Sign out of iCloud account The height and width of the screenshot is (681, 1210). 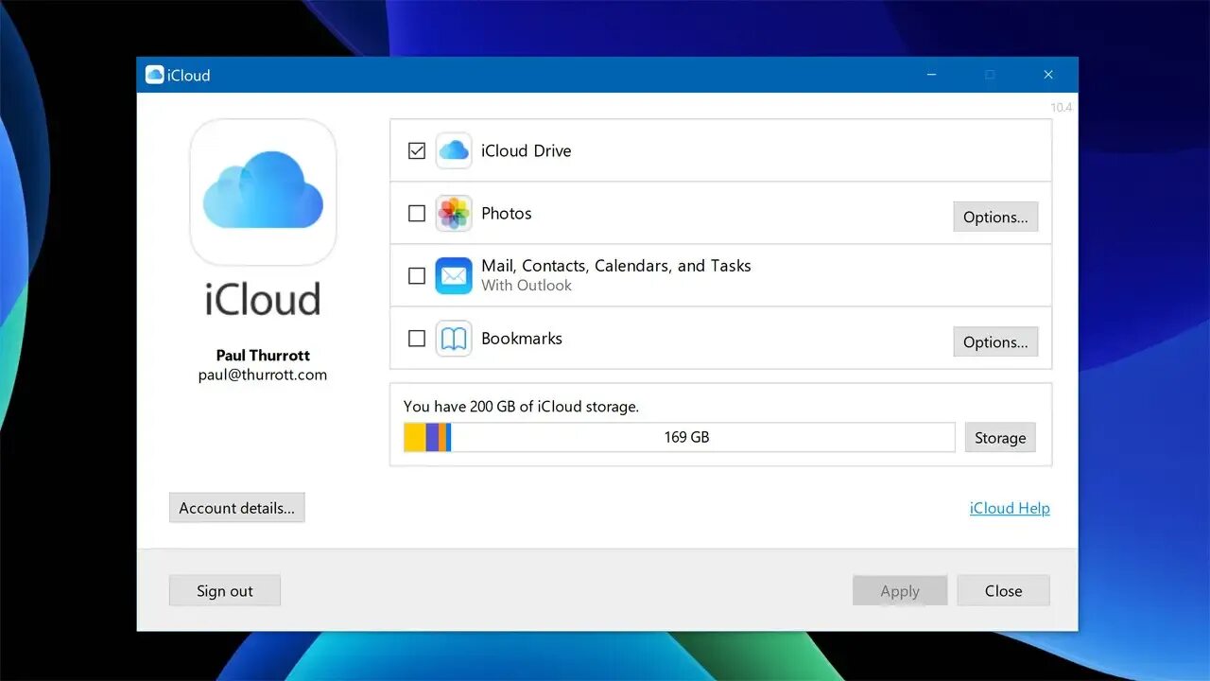(x=224, y=590)
